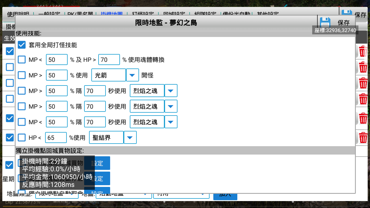
Task: Enable the 使用魂體轉換 skill checkbox
Action: point(22,60)
